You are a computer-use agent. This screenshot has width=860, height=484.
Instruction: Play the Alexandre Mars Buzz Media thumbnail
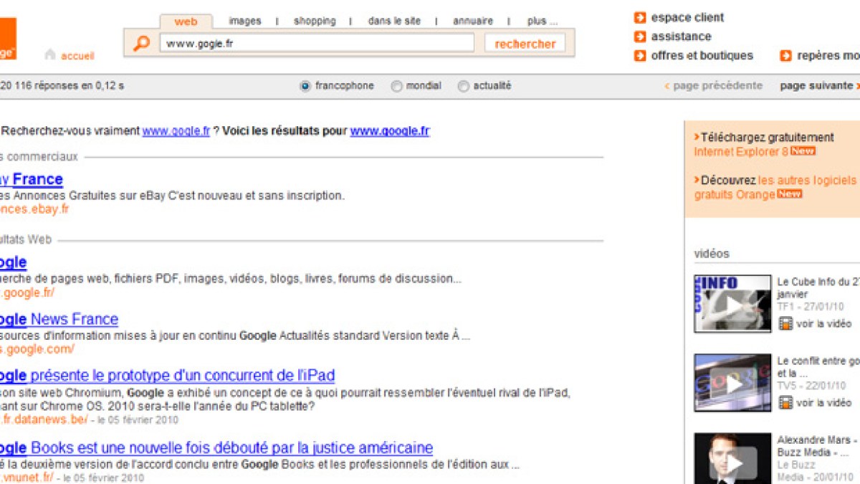(732, 458)
